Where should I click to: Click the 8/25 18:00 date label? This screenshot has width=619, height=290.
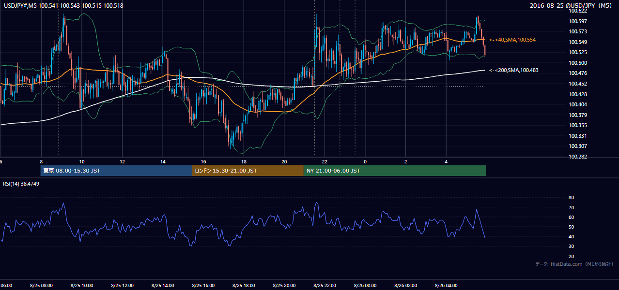tap(244, 286)
